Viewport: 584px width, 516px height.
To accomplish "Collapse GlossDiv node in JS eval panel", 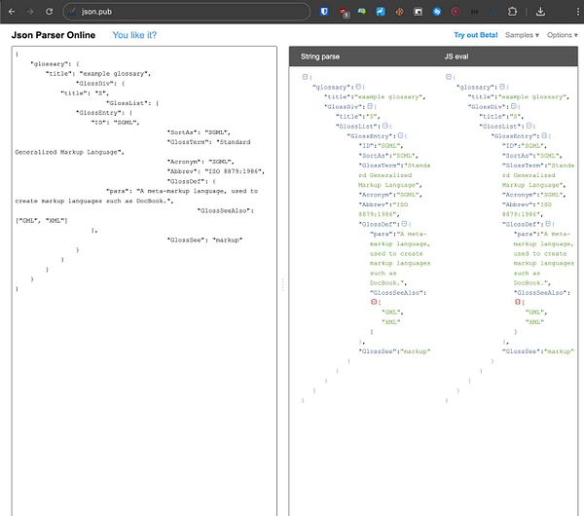I will pyautogui.click(x=512, y=106).
